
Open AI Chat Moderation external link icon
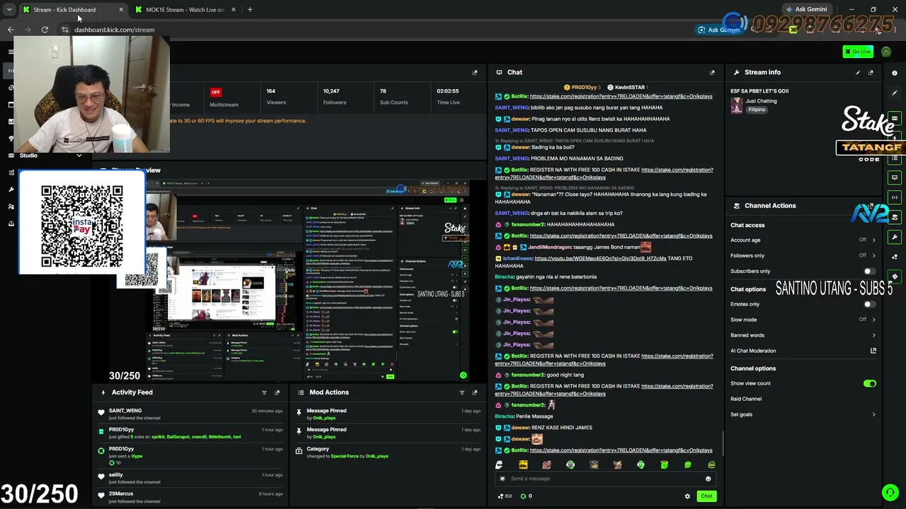click(873, 351)
